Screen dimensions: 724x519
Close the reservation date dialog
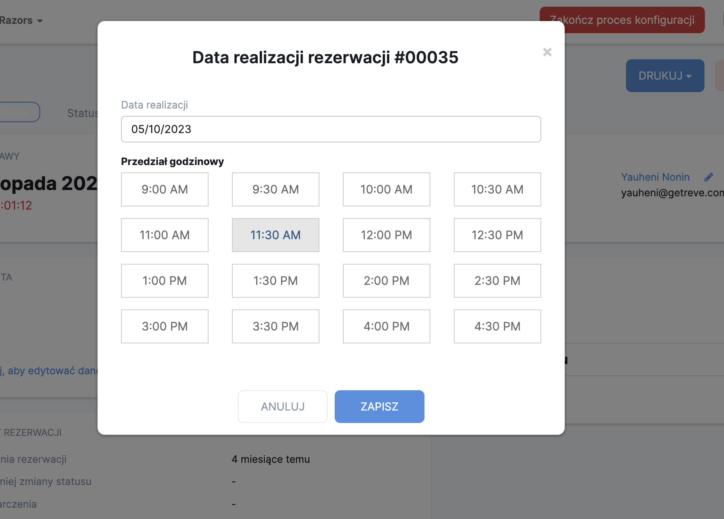[547, 52]
